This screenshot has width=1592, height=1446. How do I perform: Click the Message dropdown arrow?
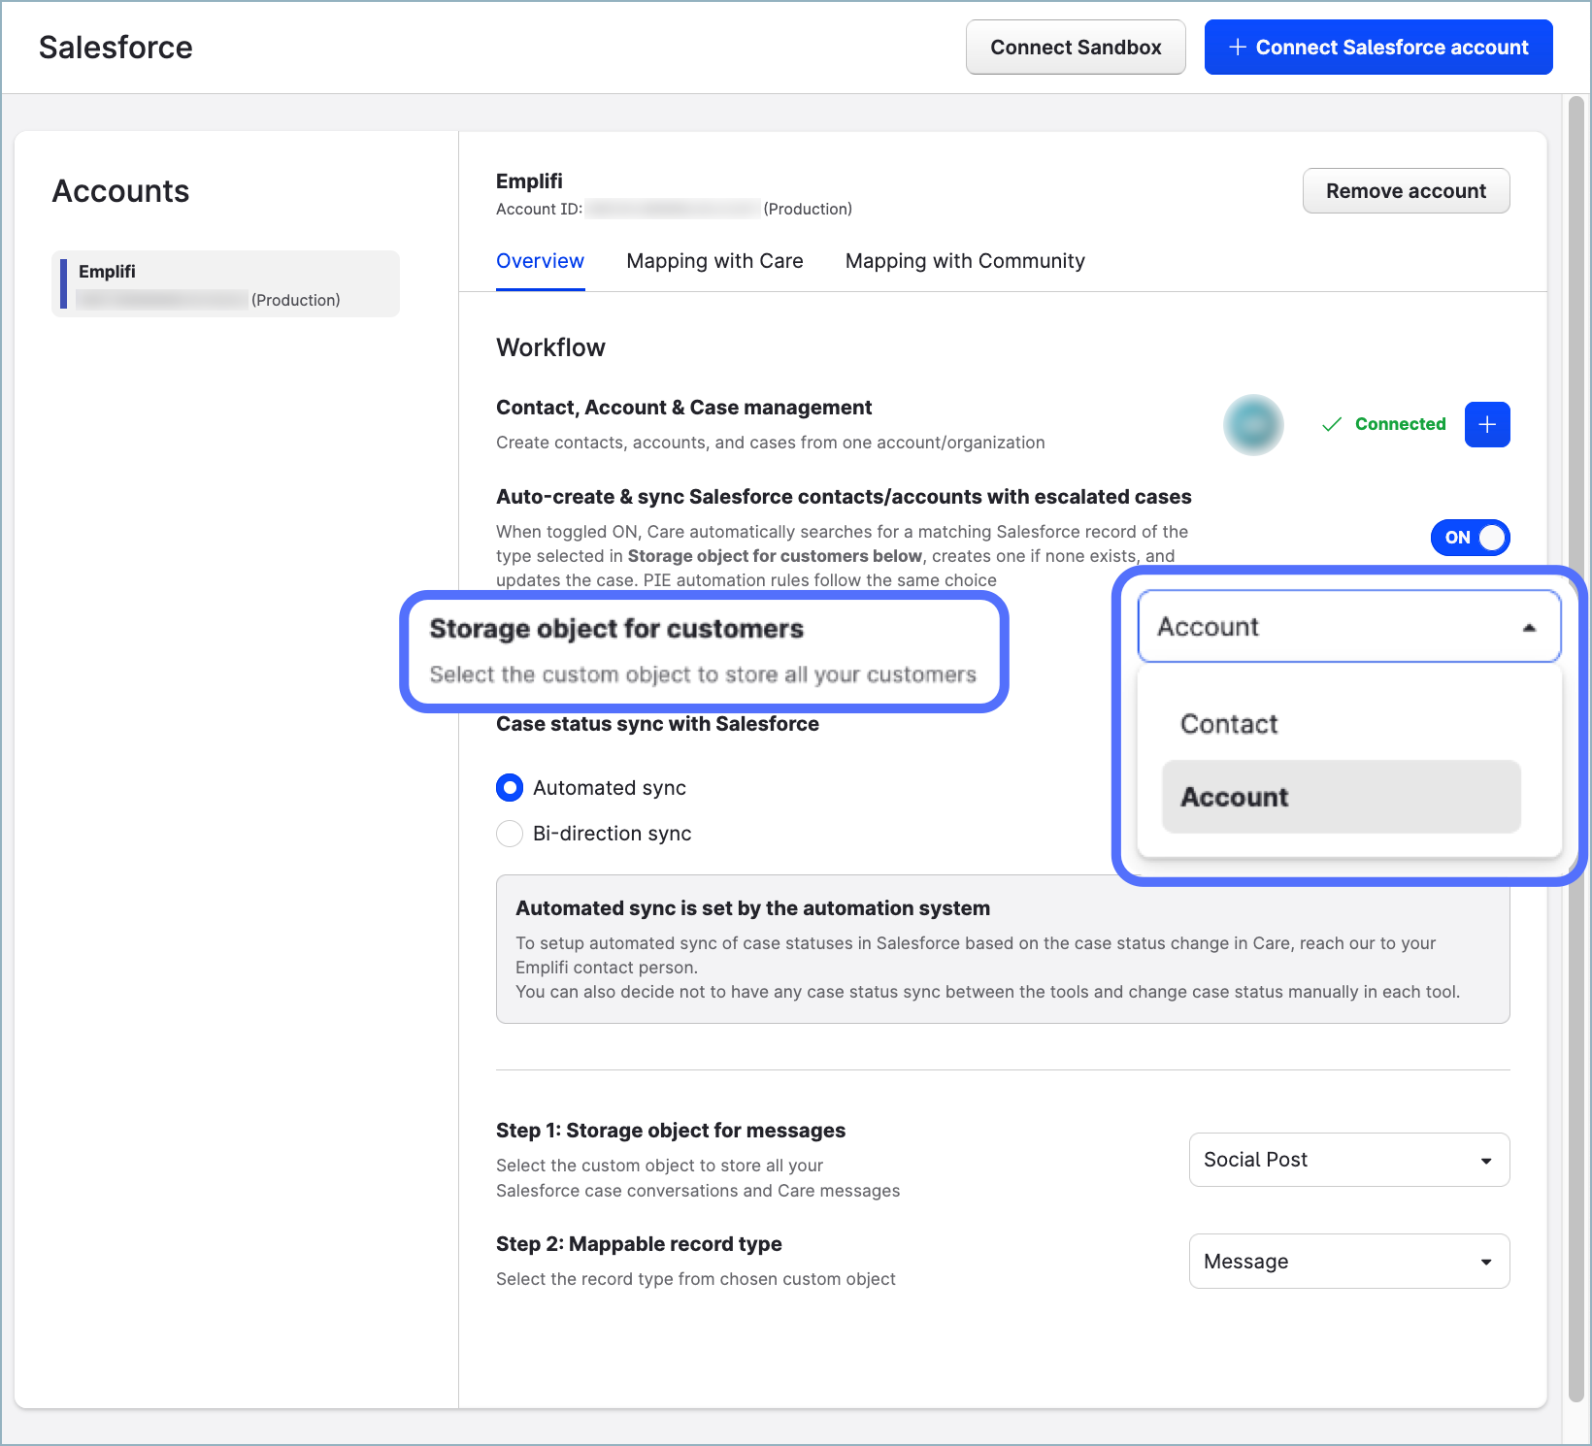1485,1262
